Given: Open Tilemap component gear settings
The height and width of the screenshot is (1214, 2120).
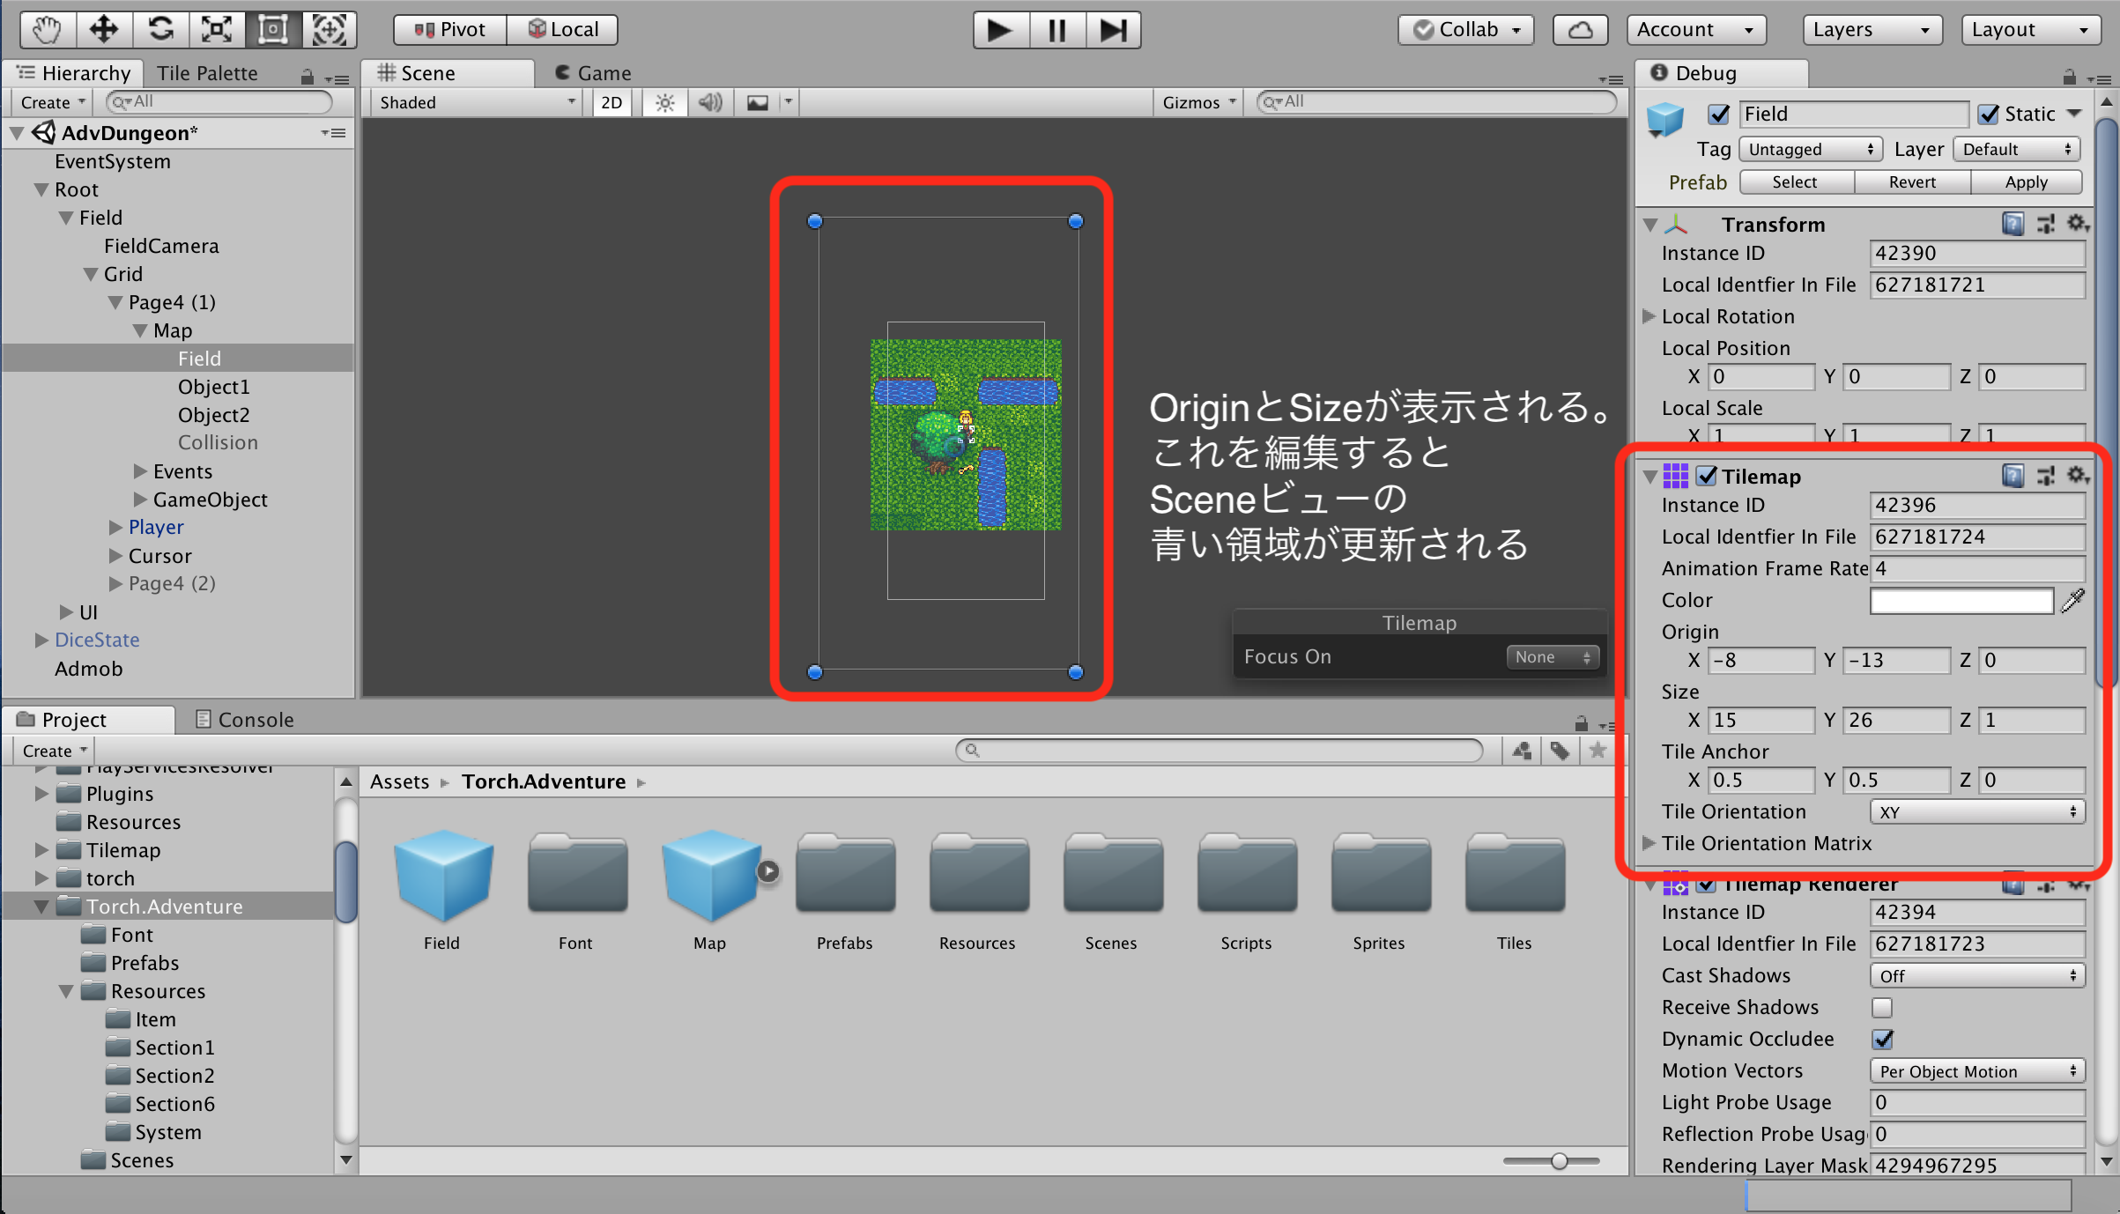Looking at the screenshot, I should click(2078, 476).
